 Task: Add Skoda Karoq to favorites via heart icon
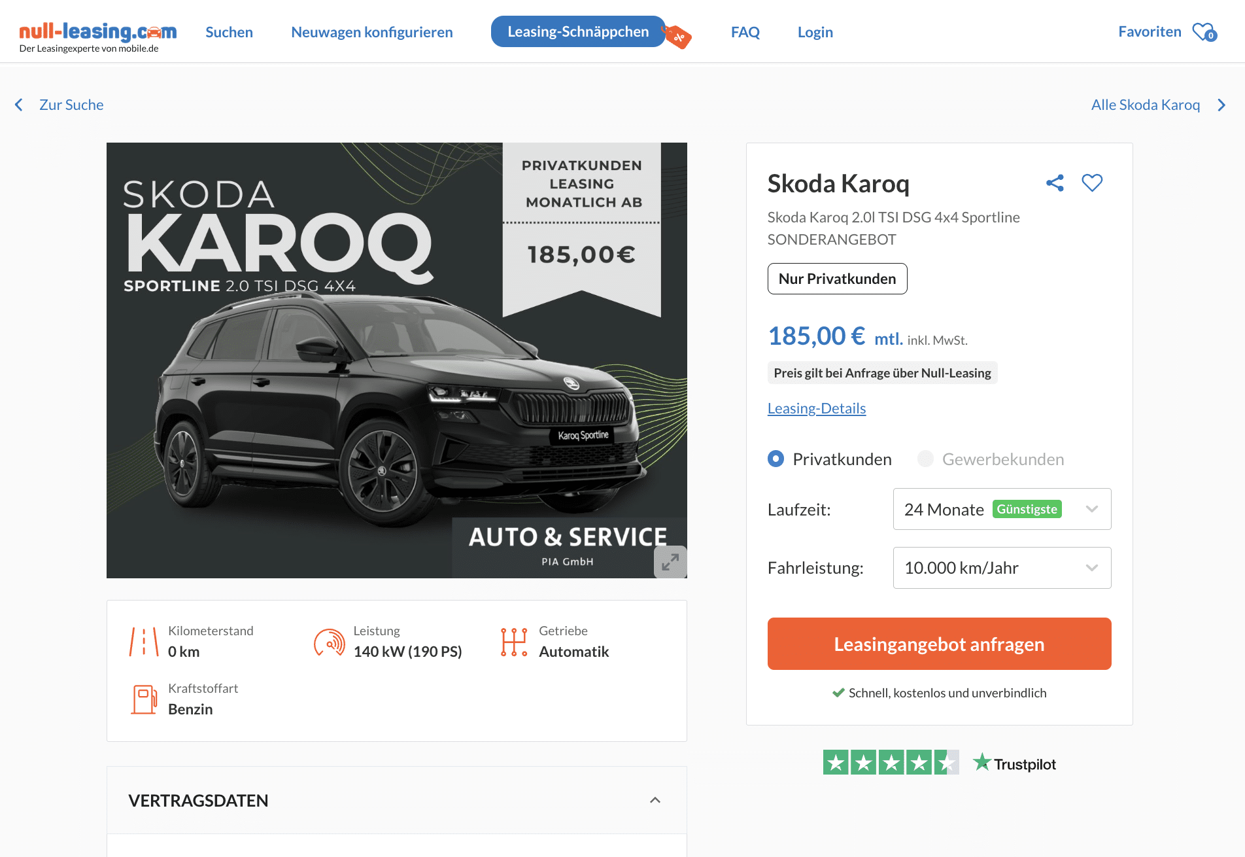click(x=1092, y=183)
